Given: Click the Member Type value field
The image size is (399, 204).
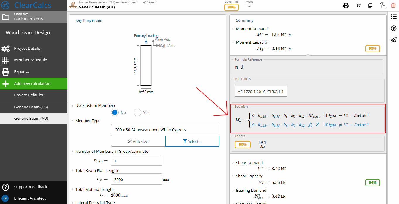Looking at the screenshot, I should 165,130.
